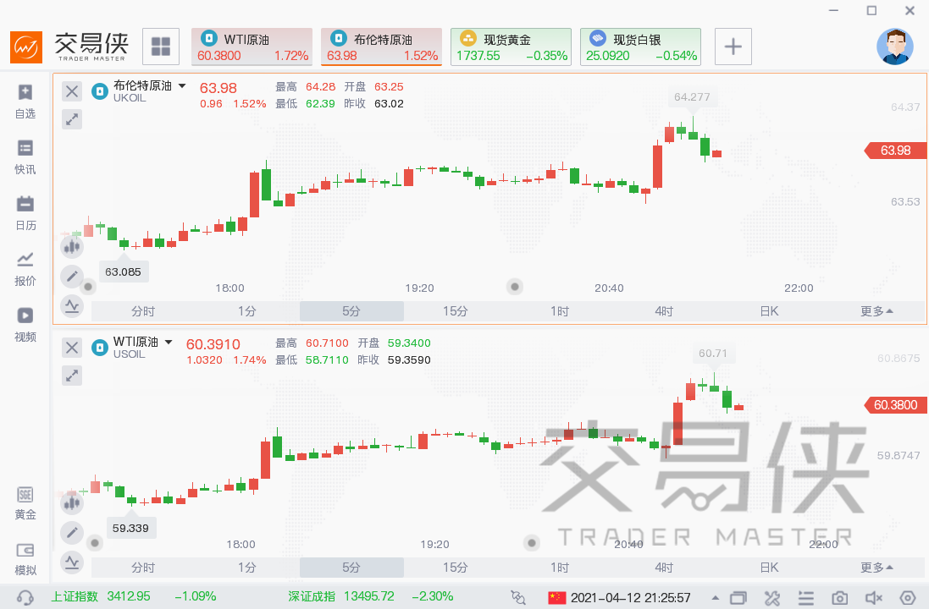Viewport: 929px width, 609px height.
Task: Choose 15分 timeframe in WTI原油 chart
Action: (x=456, y=568)
